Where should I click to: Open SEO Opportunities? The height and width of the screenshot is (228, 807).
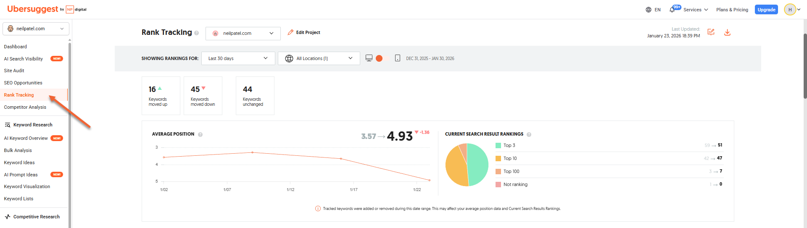pos(23,83)
